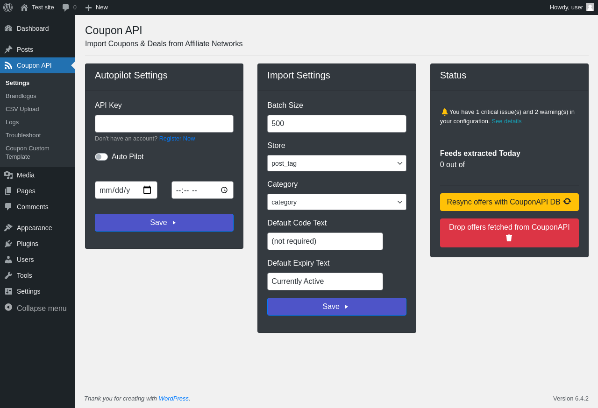The height and width of the screenshot is (408, 598).
Task: Expand the Category dropdown
Action: point(336,202)
